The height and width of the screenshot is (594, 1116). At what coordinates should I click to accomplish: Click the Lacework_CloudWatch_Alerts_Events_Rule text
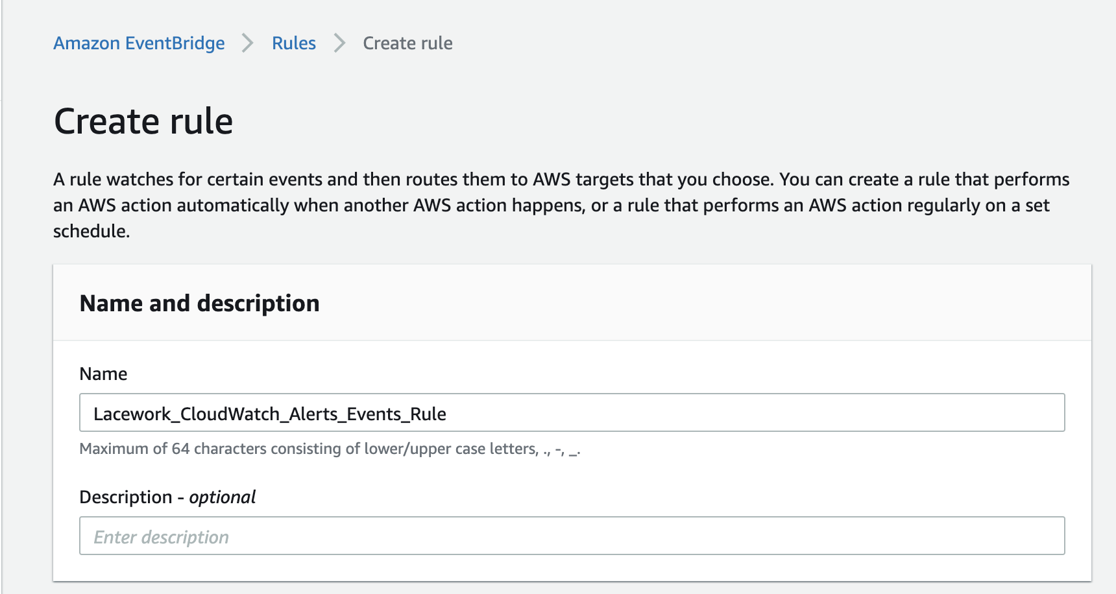pos(269,414)
